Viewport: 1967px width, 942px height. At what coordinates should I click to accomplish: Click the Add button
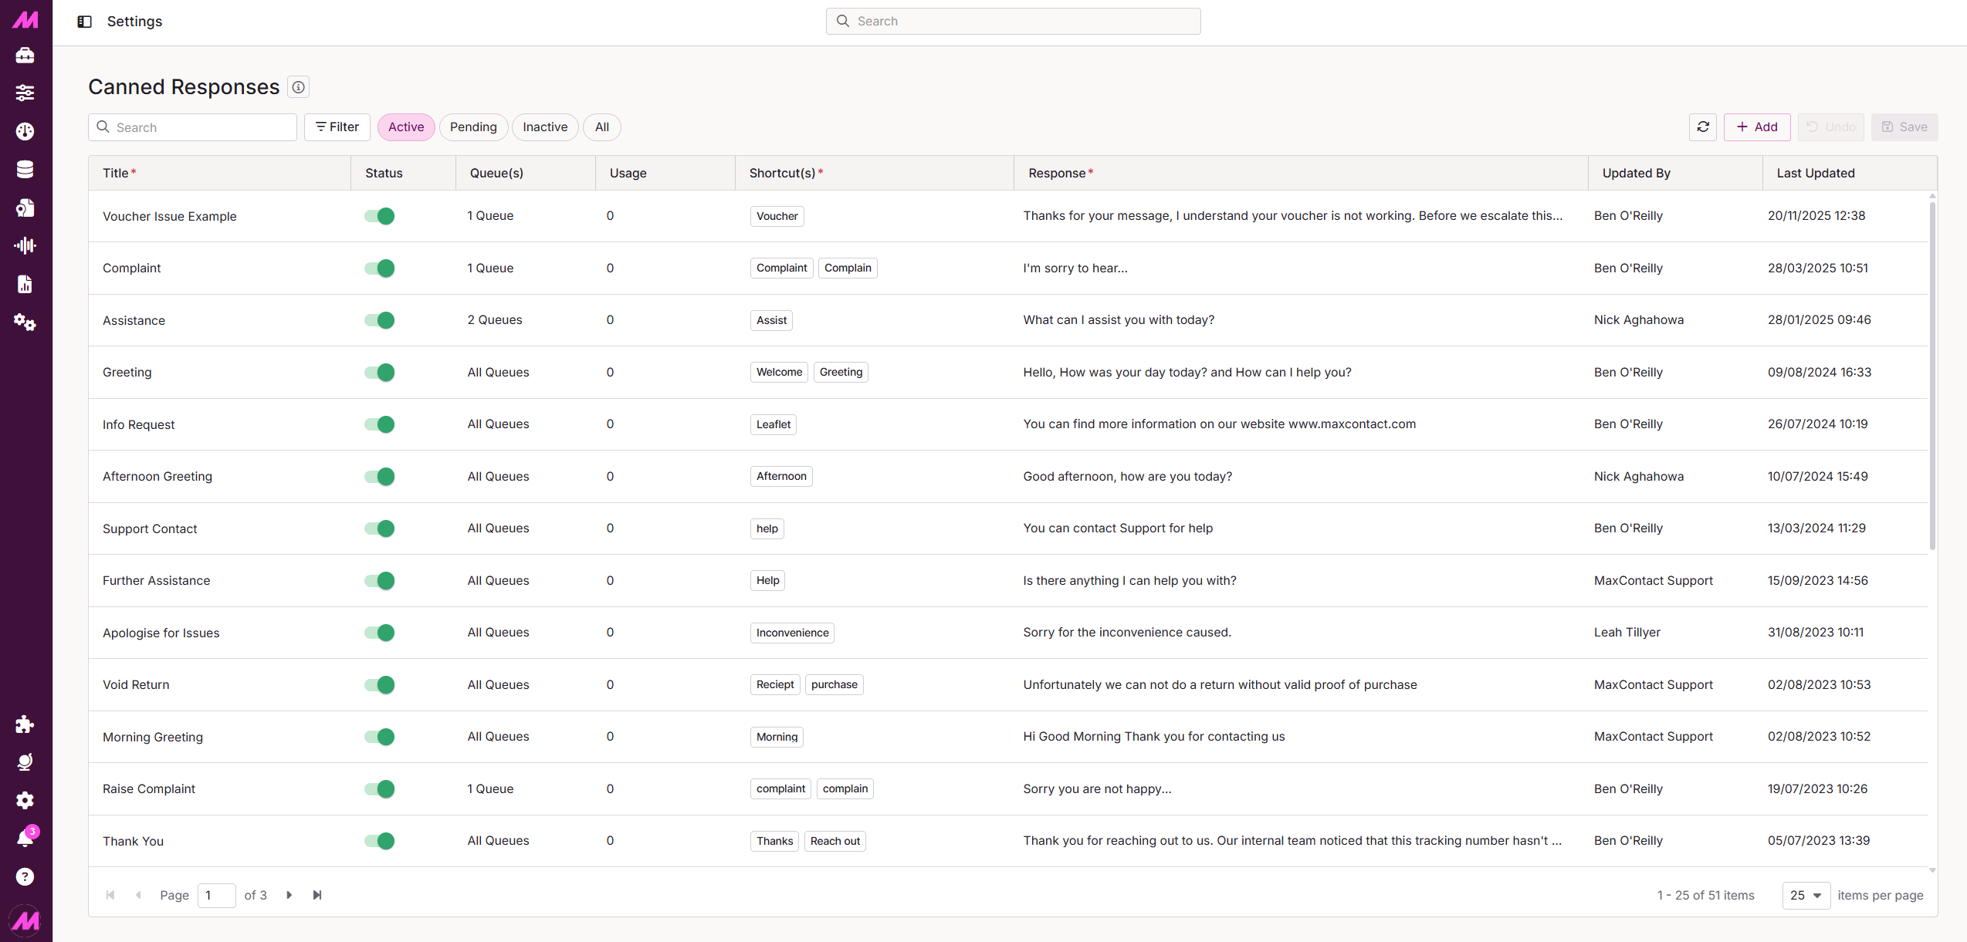tap(1757, 127)
